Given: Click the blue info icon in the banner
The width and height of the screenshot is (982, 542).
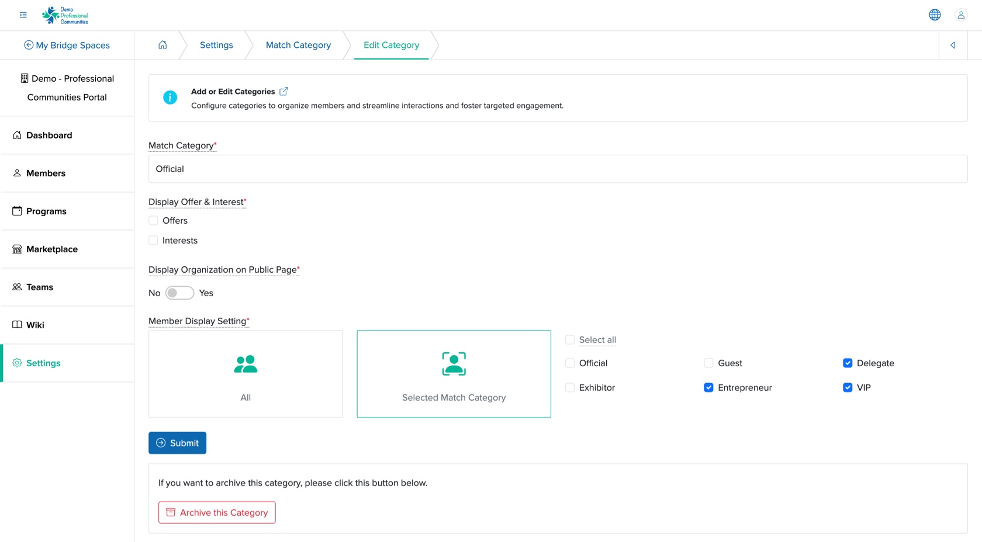Looking at the screenshot, I should [170, 98].
